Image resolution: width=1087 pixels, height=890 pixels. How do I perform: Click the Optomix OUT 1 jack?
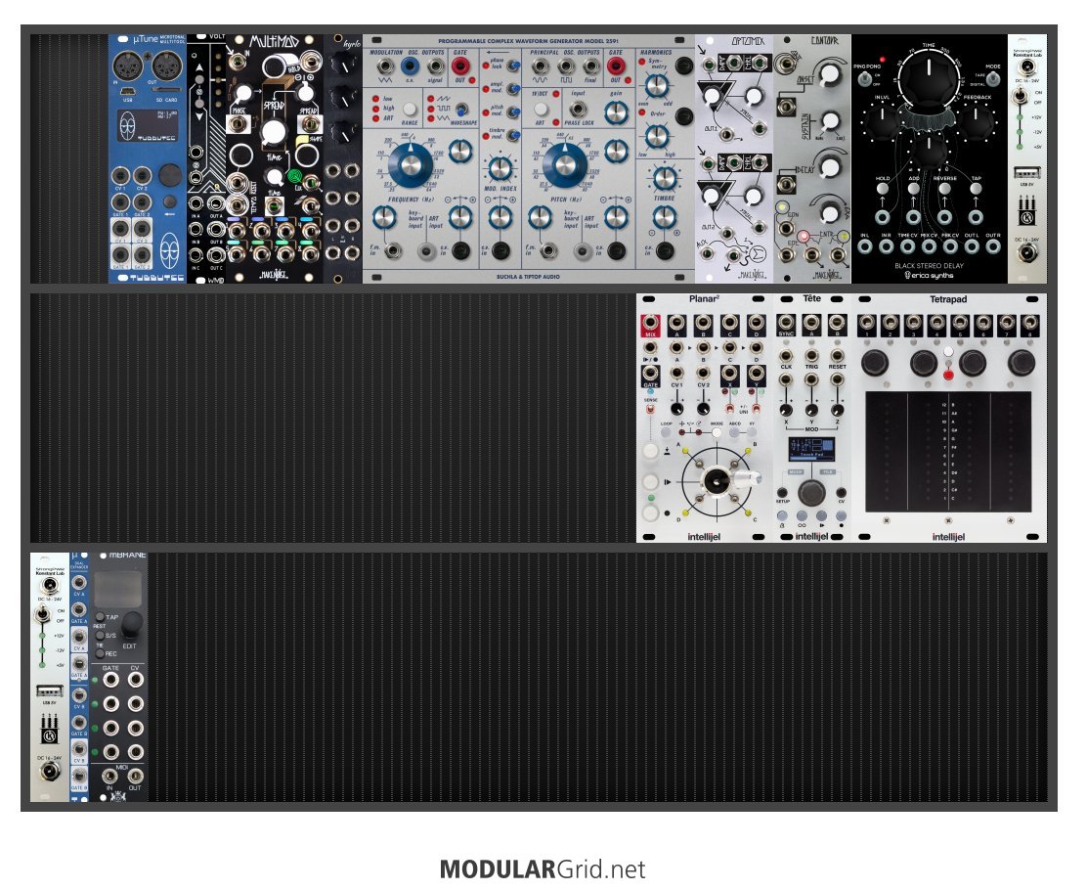[727, 134]
